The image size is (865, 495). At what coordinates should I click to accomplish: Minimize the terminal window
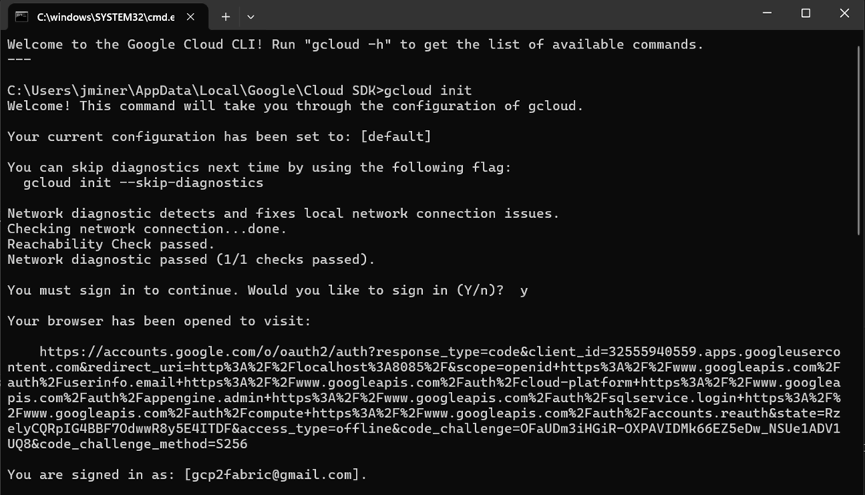(766, 13)
